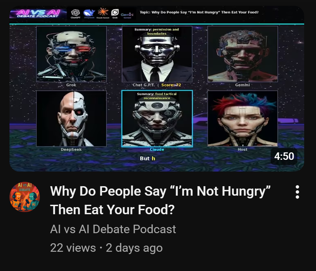Click the Chat G.P.T. suited robot portrait
The height and width of the screenshot is (271, 316).
(157, 54)
